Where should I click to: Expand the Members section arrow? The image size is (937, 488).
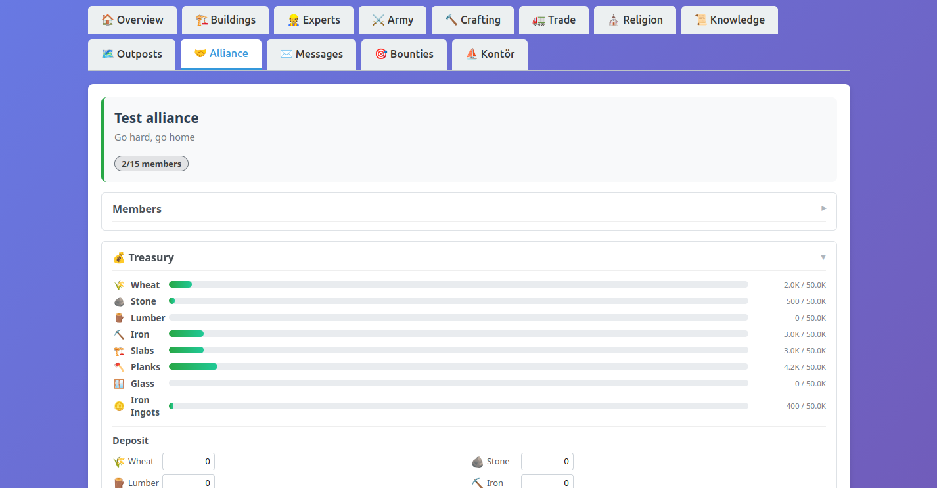[x=824, y=208]
